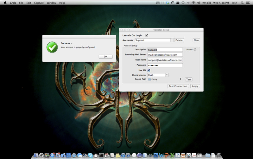The width and height of the screenshot is (253, 159).
Task: Open Launchpad rocket icon in Dock
Action: point(41,155)
